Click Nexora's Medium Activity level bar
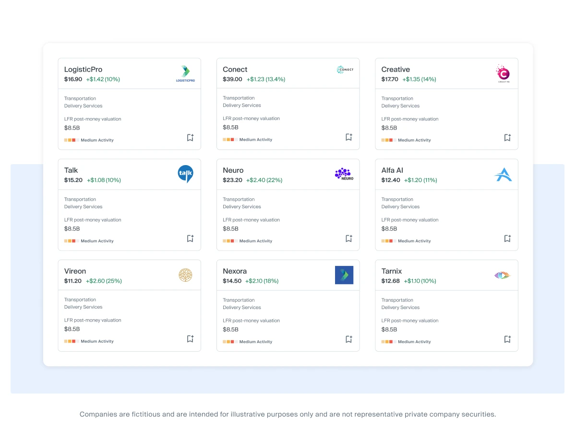 pos(228,342)
